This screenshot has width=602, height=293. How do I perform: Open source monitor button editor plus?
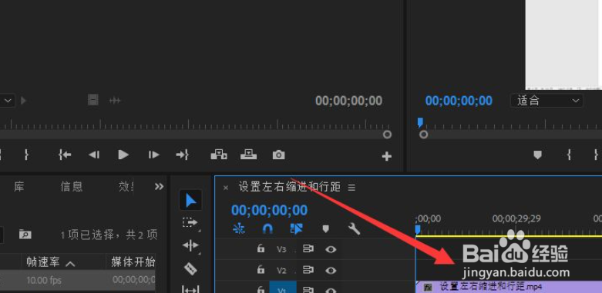(387, 156)
